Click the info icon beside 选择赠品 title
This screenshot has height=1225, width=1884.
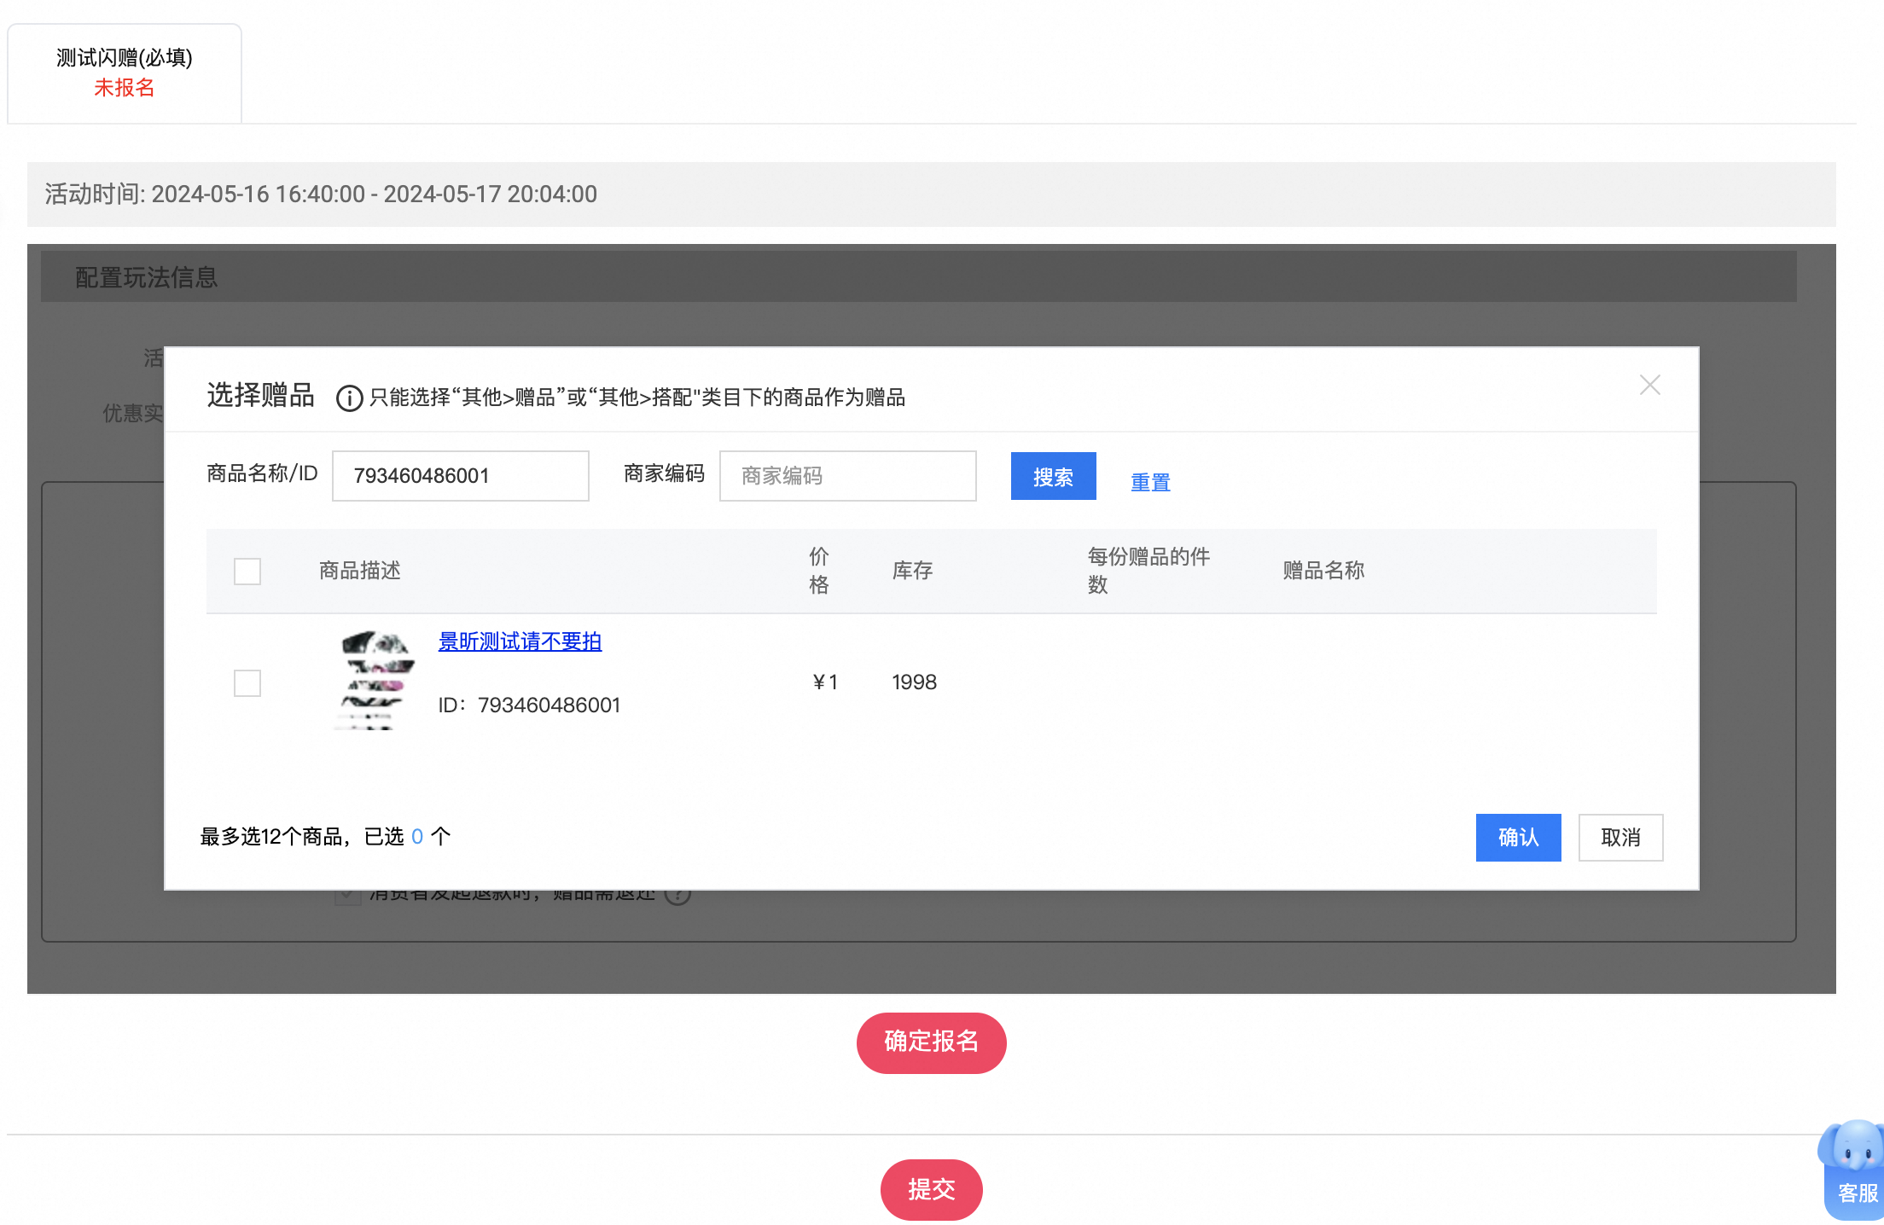pyautogui.click(x=349, y=398)
